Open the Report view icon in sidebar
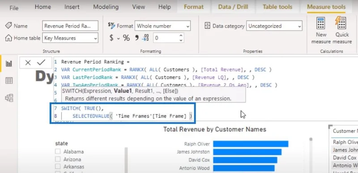The width and height of the screenshot is (358, 173). tap(9, 63)
